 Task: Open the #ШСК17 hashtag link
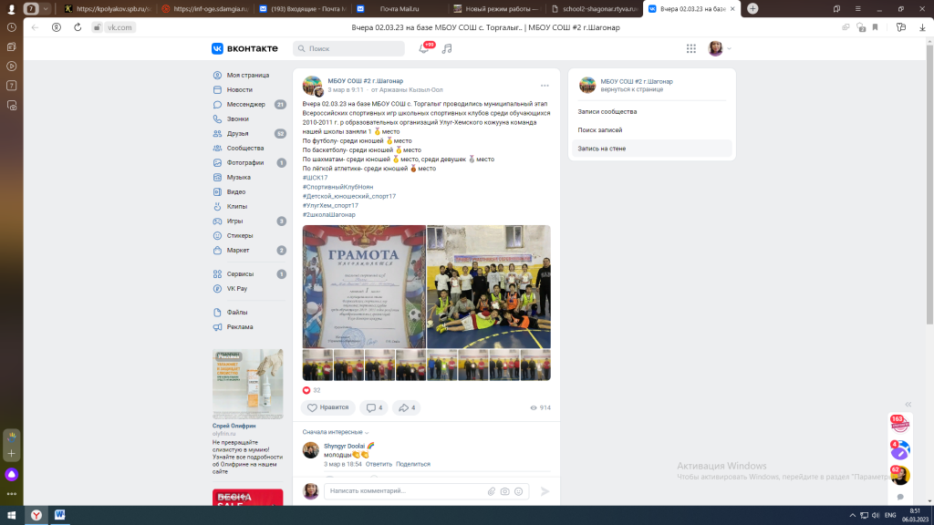click(x=315, y=178)
